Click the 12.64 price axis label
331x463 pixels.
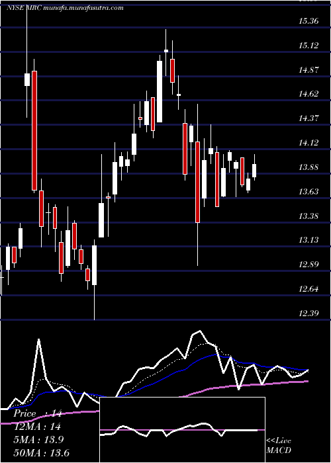(x=309, y=289)
